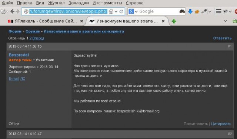Viewport: 237px width, 139px height.
Task: Click post timestamp 2013-03-14 11:58:15
Action: tap(25, 46)
